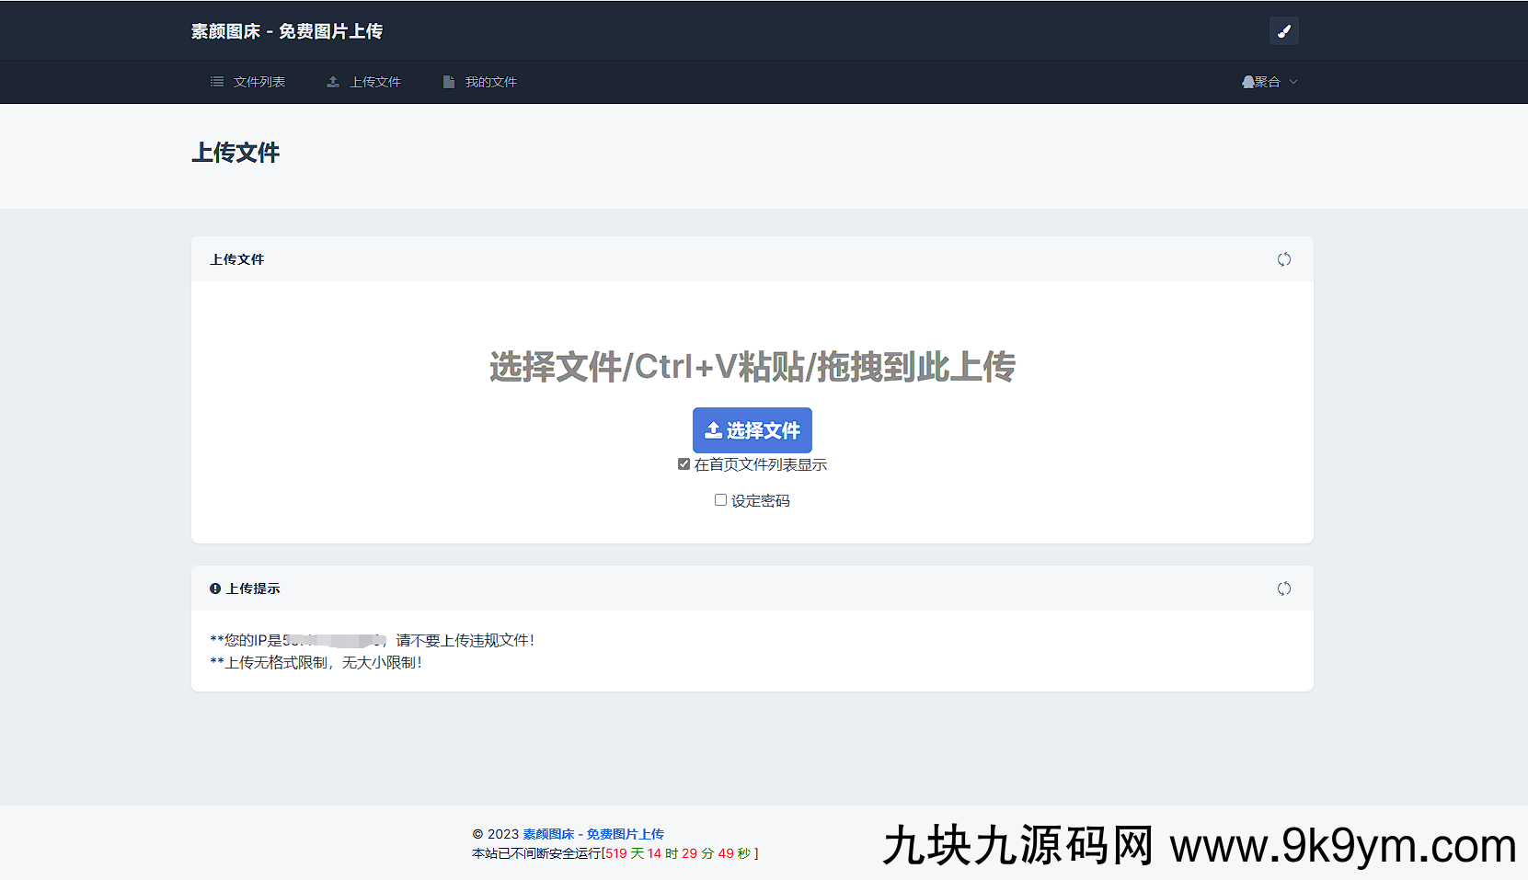Expand the 聚合 dropdown menu
The image size is (1528, 880).
pyautogui.click(x=1270, y=81)
